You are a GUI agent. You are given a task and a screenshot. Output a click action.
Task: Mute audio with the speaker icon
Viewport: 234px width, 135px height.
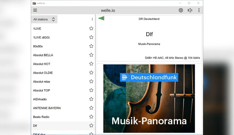tap(190, 10)
